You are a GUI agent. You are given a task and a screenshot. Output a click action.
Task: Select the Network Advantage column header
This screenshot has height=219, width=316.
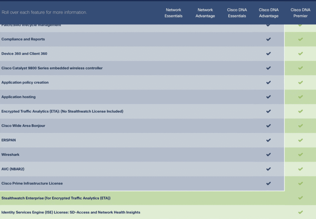(205, 13)
